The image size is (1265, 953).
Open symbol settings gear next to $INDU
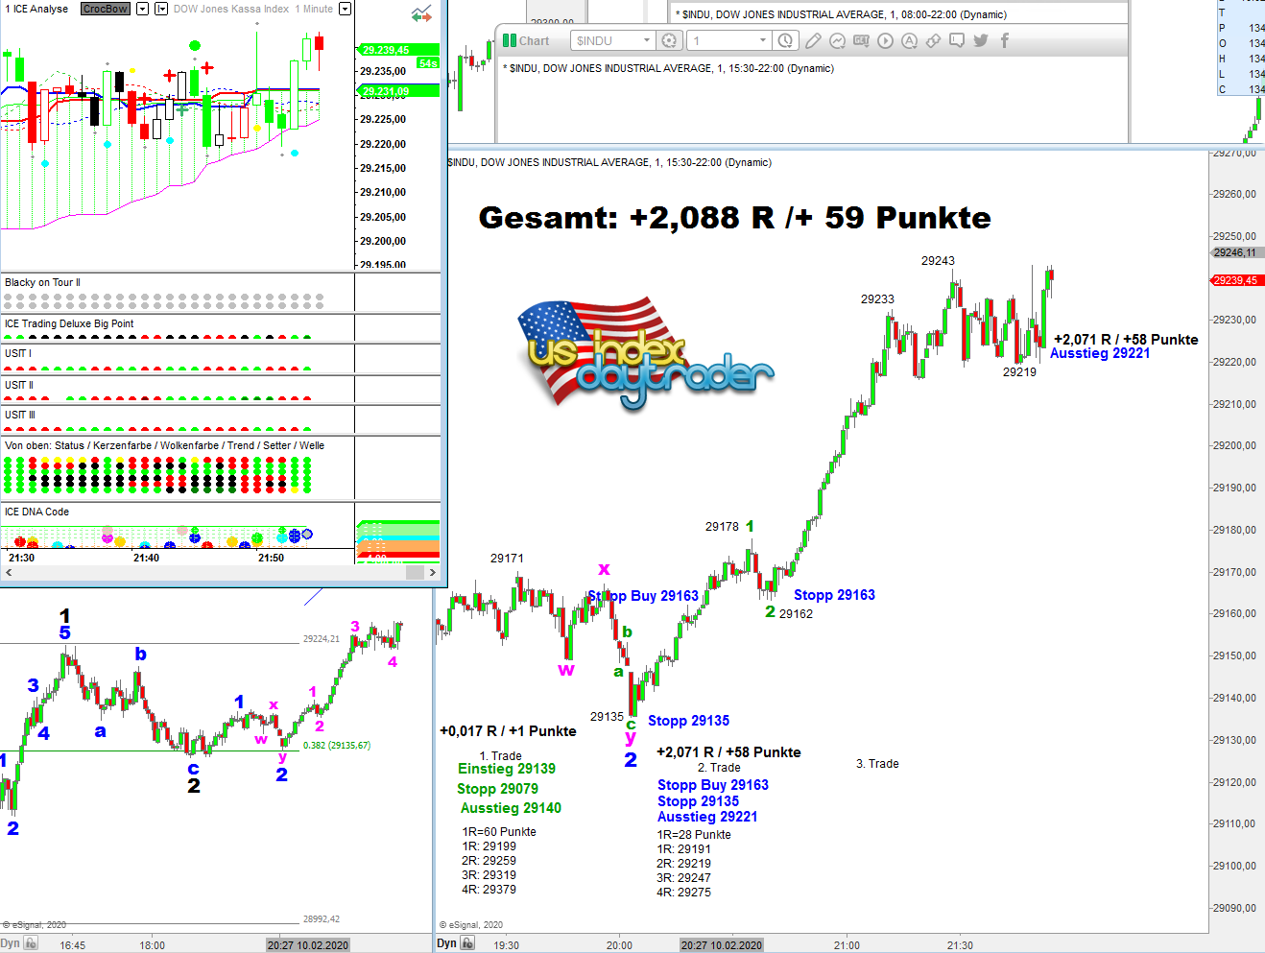pos(670,40)
